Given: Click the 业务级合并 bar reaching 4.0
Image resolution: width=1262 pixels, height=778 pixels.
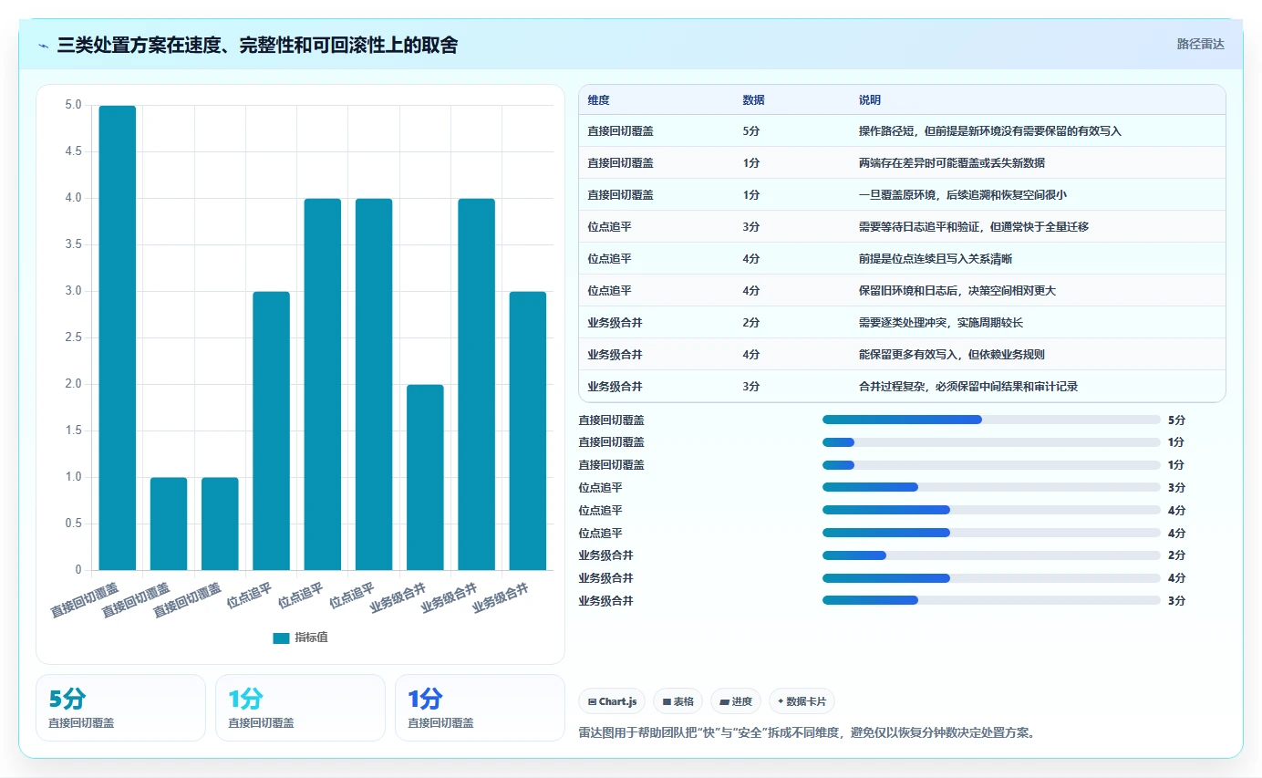Looking at the screenshot, I should (x=476, y=384).
